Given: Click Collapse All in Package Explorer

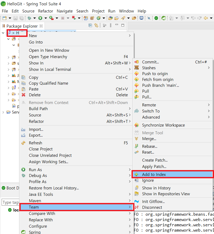Looking at the screenshot, I should pos(90,25).
